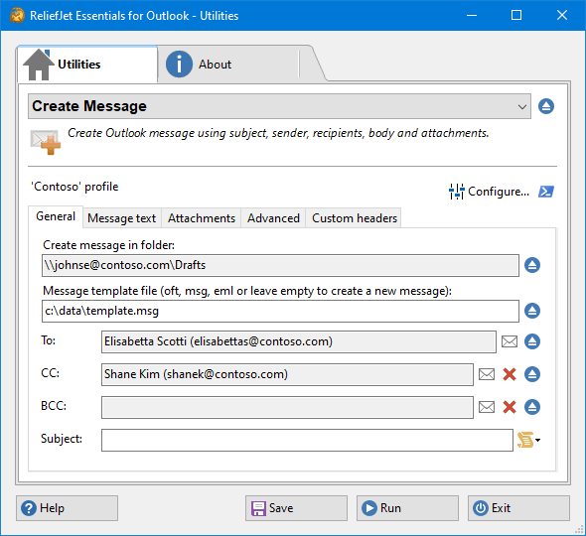
Task: Click the Create message in folder field
Action: pos(280,266)
